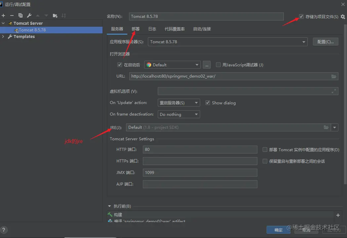This screenshot has height=238, width=347.
Task: Click the browser ellipsis button
Action: point(207,65)
